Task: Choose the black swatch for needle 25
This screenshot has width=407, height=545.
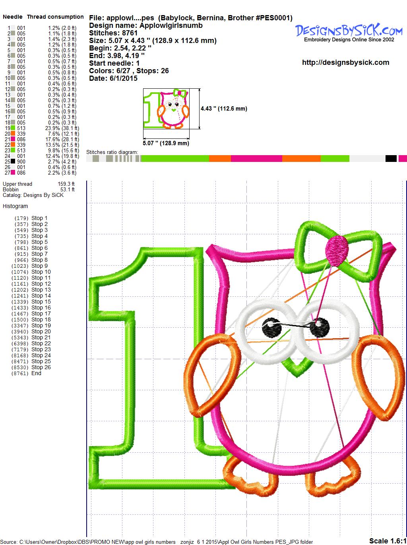Action: [13, 162]
